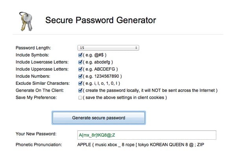The image size is (236, 157).
Task: Uncheck the Exclude Similar Characters checkbox
Action: point(80,83)
